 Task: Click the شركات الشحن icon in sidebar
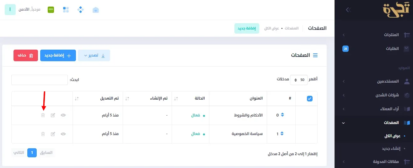[407, 95]
